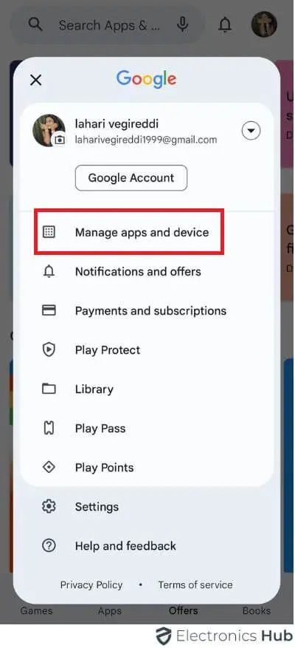The width and height of the screenshot is (295, 648).
Task: Open the Terms of service link
Action: pos(195,584)
